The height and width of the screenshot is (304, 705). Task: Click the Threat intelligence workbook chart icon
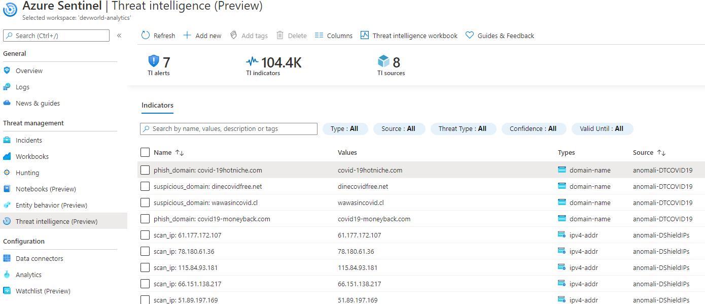[x=365, y=35]
